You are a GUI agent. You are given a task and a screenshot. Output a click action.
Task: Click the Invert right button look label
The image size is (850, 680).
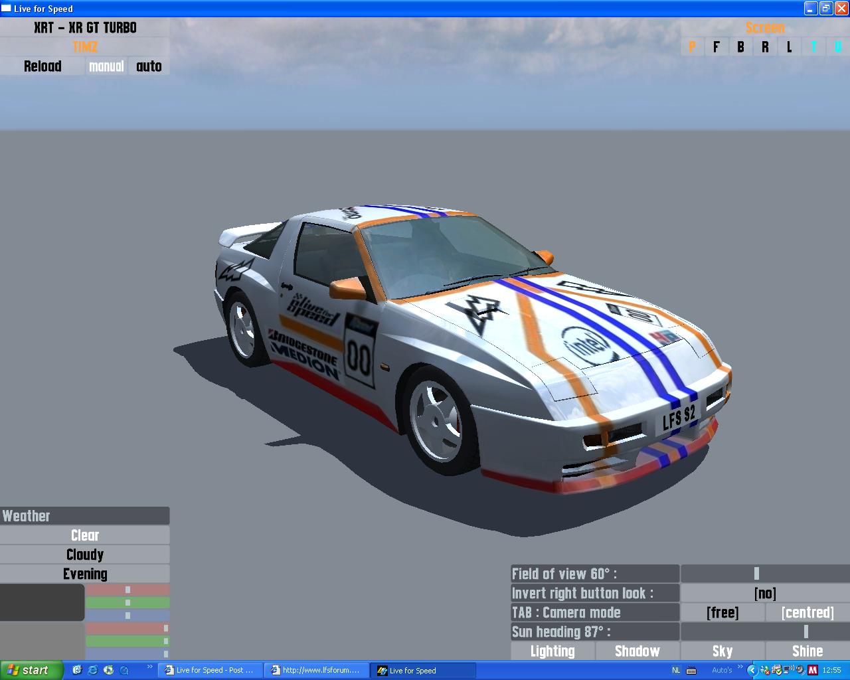[595, 593]
